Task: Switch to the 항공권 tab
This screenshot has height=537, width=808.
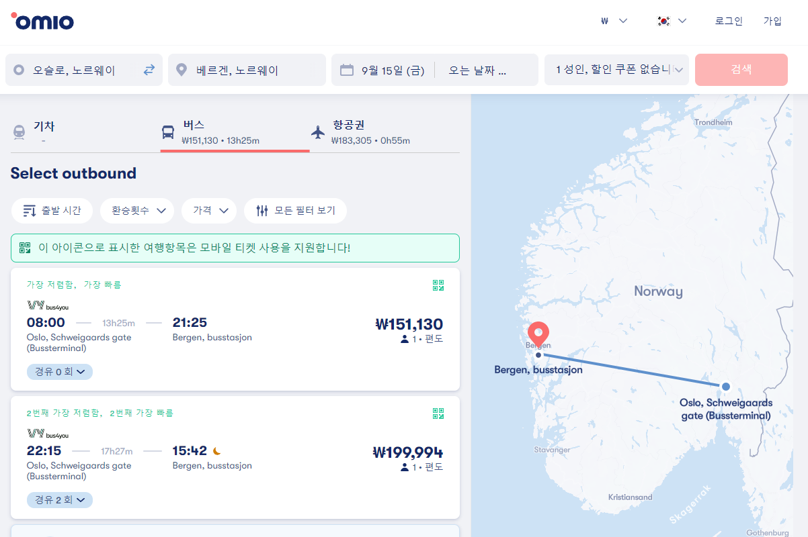Action: (385, 132)
